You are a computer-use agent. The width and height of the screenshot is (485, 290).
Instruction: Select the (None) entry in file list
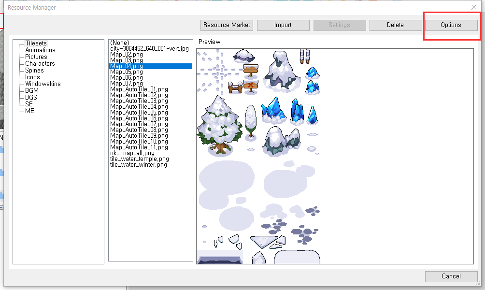119,43
